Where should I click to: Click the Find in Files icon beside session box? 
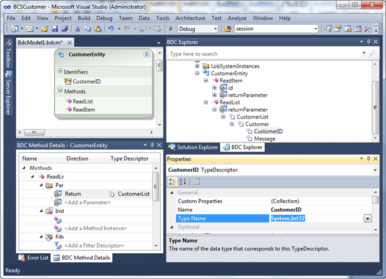coord(227,29)
